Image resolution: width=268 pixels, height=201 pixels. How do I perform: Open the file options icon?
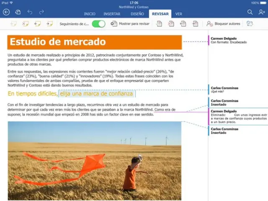coord(18,13)
